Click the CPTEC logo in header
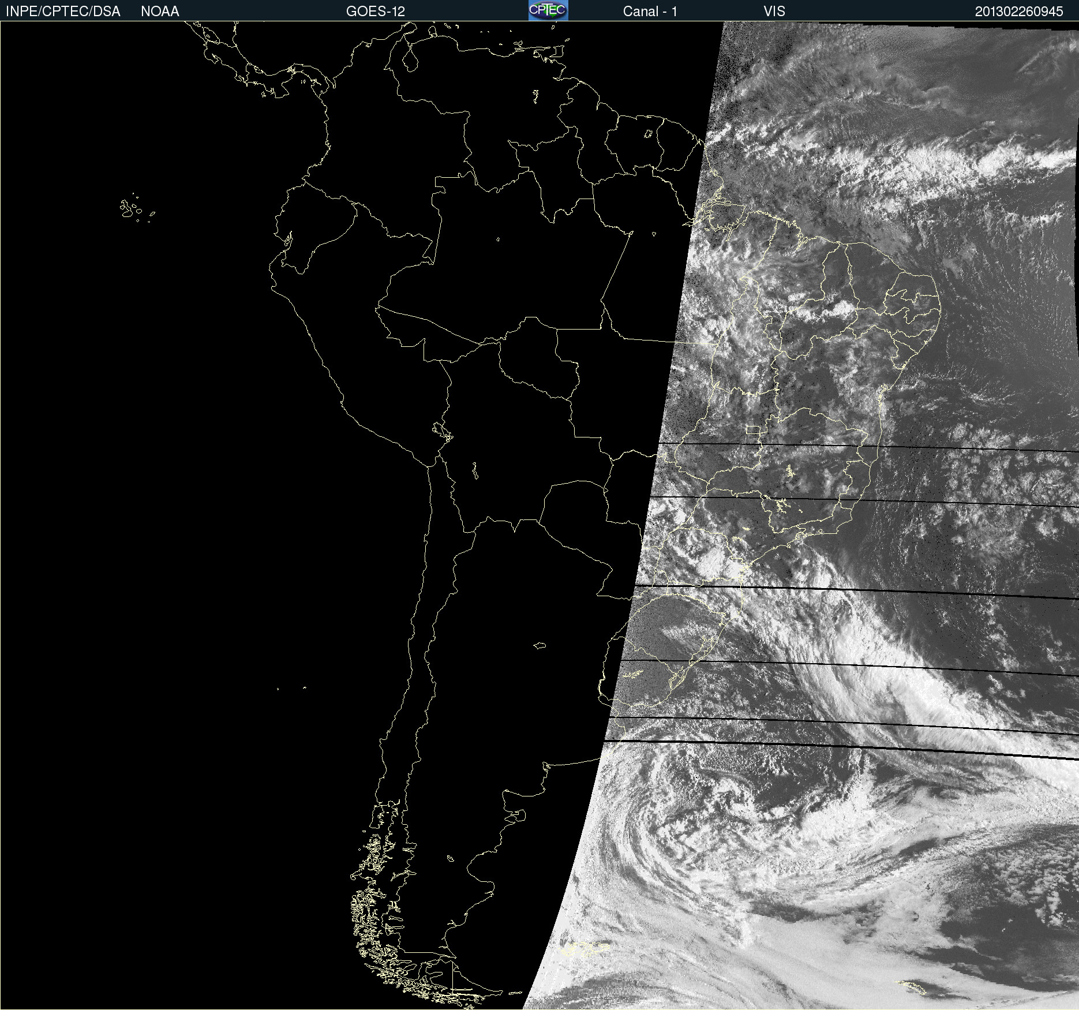1079x1010 pixels. (x=548, y=10)
